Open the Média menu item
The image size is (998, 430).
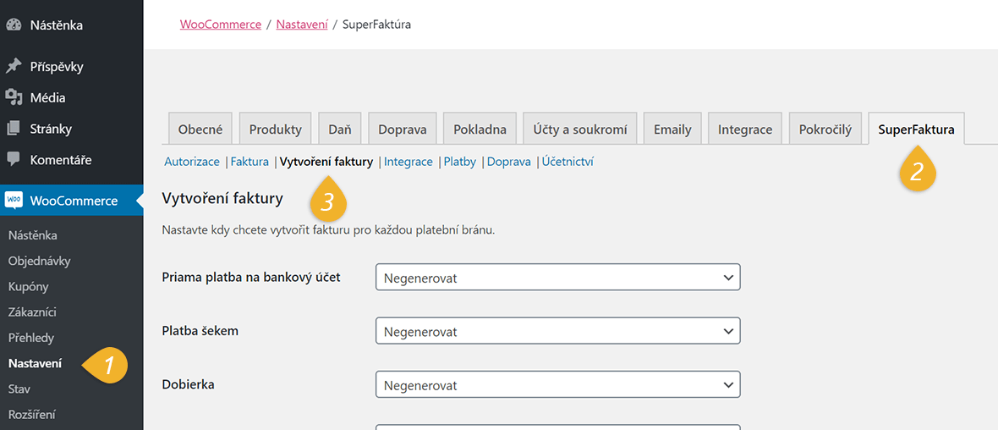pyautogui.click(x=47, y=97)
